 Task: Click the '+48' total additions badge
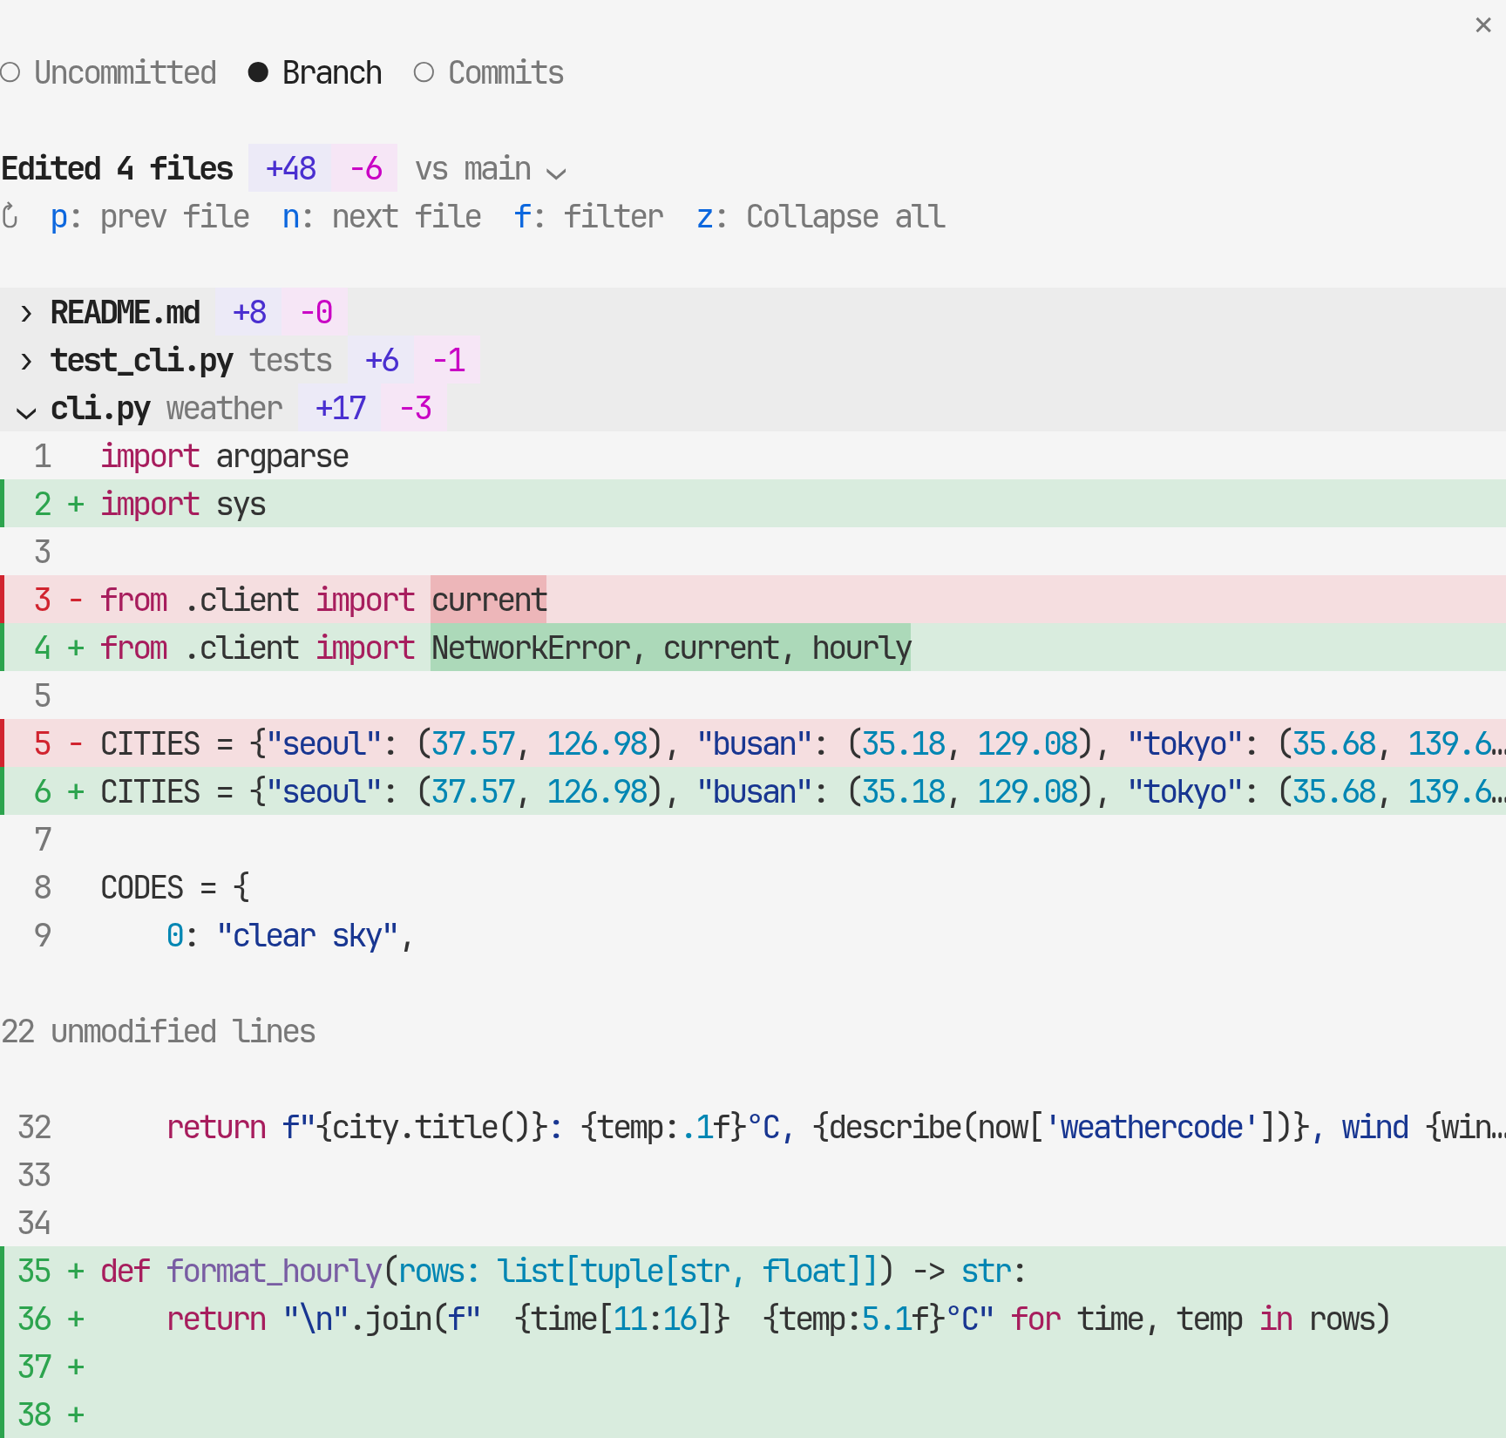click(290, 168)
